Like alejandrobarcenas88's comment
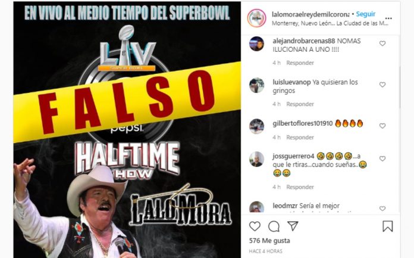 (382, 43)
